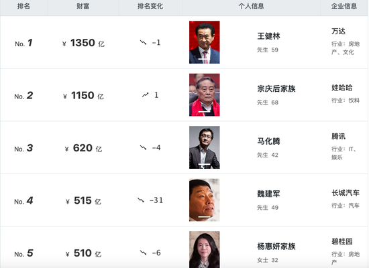Open the 万达 company link
369x268 pixels.
338,31
